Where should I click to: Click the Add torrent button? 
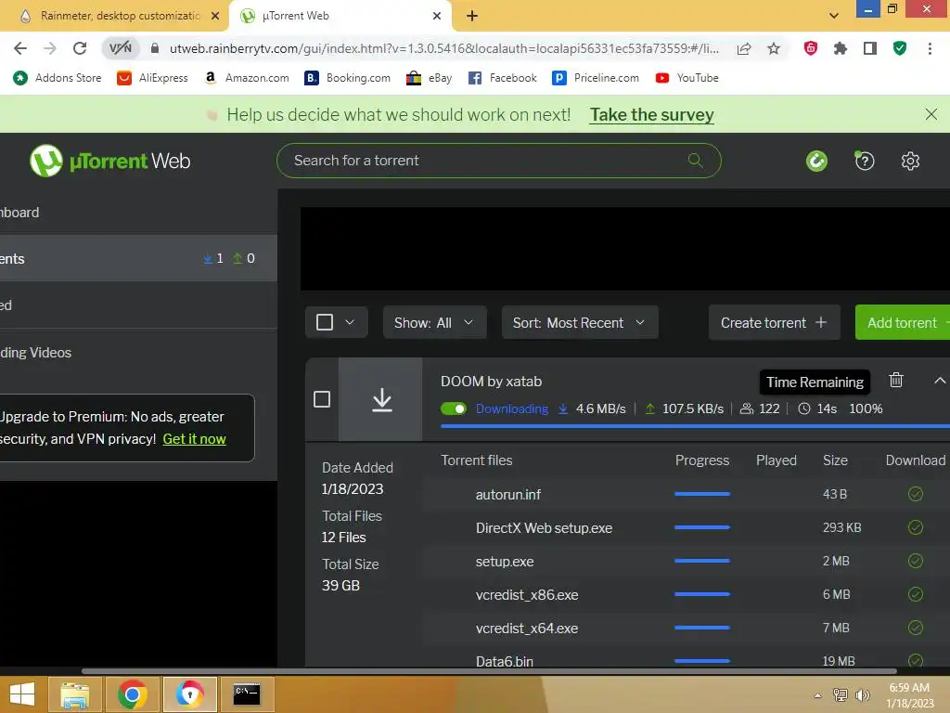(902, 322)
